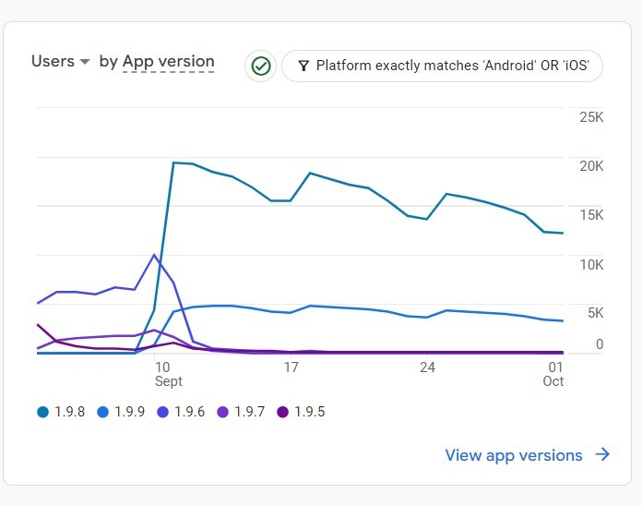Click the arrow icon beside View app versions
The height and width of the screenshot is (506, 642).
point(602,454)
